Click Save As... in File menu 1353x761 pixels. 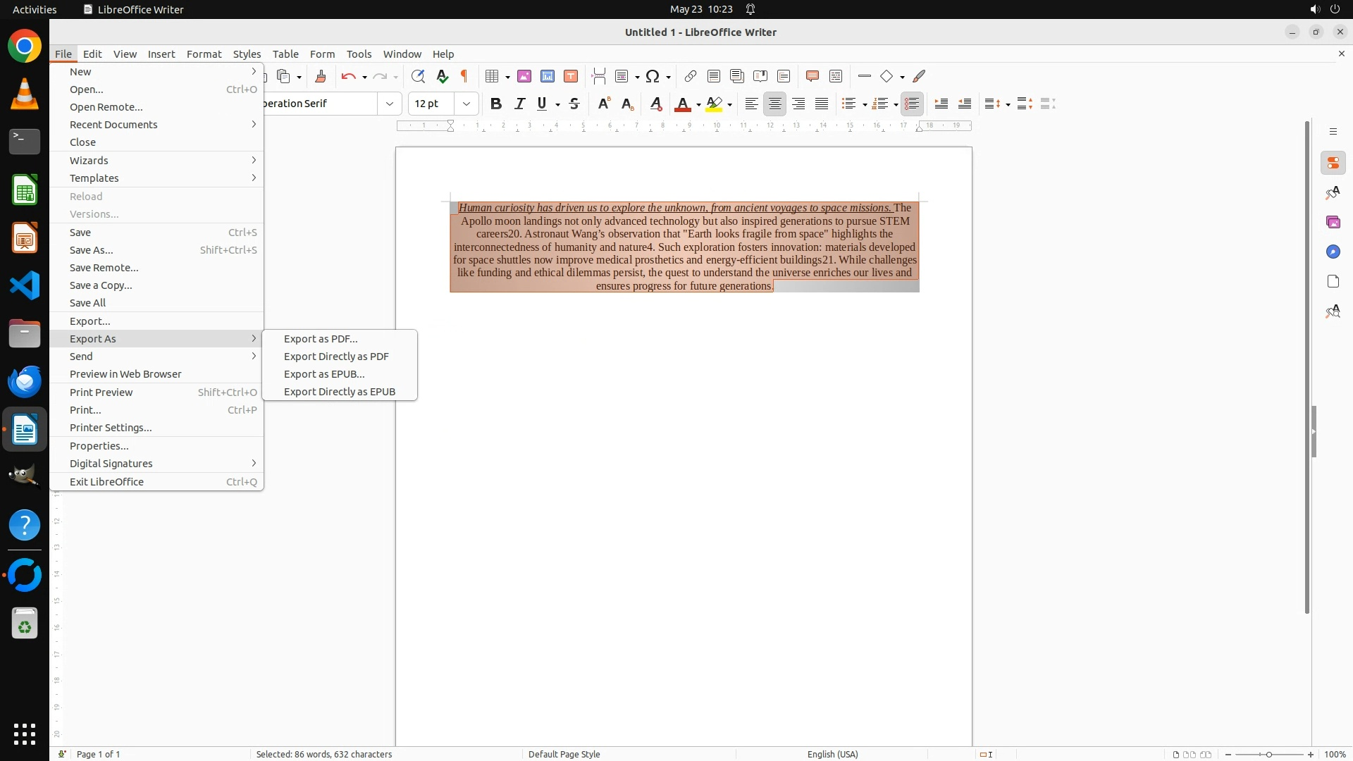(x=91, y=250)
